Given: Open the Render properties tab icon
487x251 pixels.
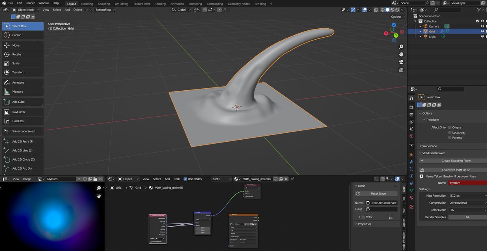Looking at the screenshot, I should [x=411, y=107].
